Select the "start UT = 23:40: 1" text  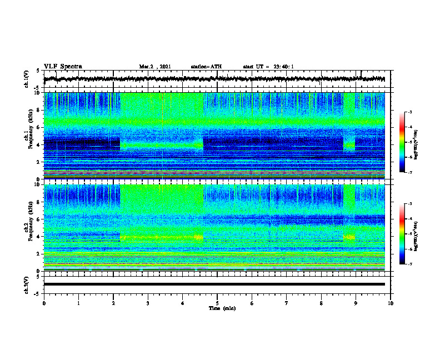pyautogui.click(x=268, y=67)
